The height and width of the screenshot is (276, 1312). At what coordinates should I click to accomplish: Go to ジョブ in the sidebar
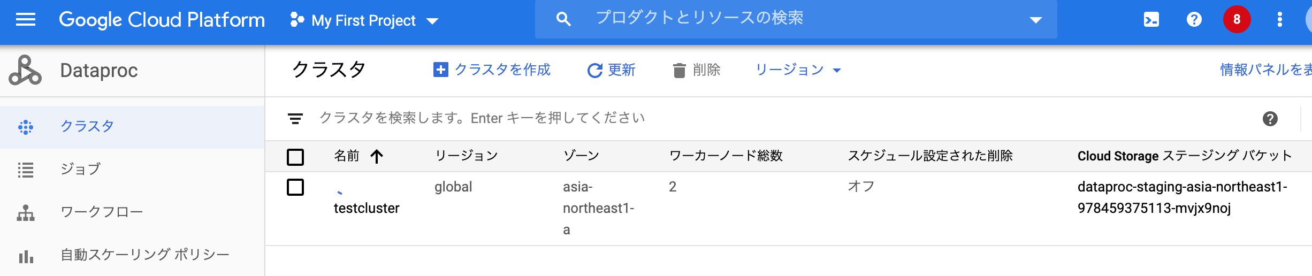pos(80,170)
